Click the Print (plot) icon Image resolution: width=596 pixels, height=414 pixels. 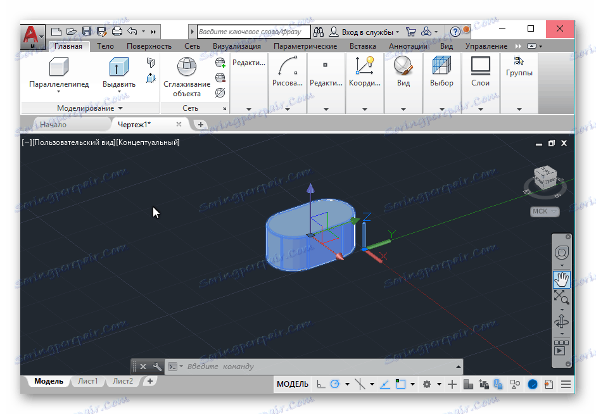117,32
